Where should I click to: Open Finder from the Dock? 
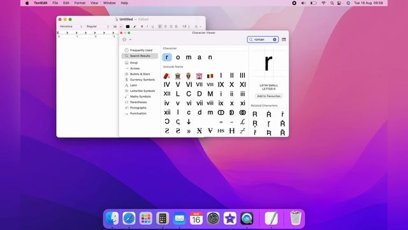112,218
